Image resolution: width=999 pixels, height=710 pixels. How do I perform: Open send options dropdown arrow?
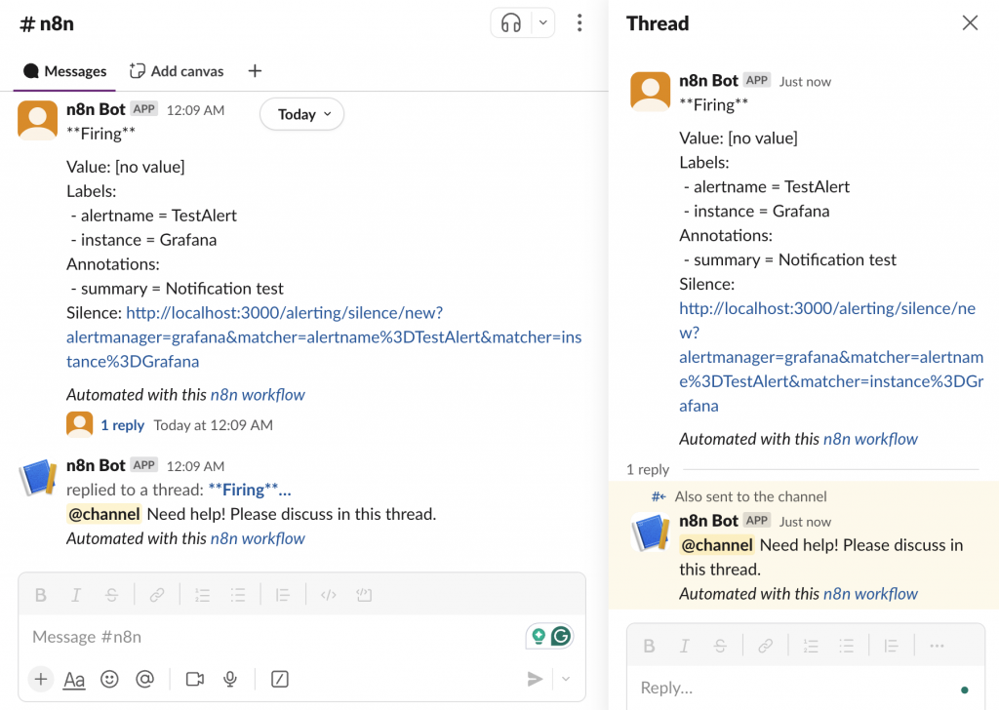566,680
